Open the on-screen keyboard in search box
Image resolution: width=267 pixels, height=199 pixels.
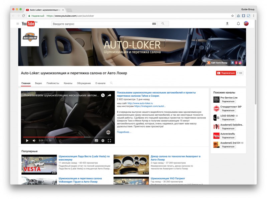tap(154, 24)
